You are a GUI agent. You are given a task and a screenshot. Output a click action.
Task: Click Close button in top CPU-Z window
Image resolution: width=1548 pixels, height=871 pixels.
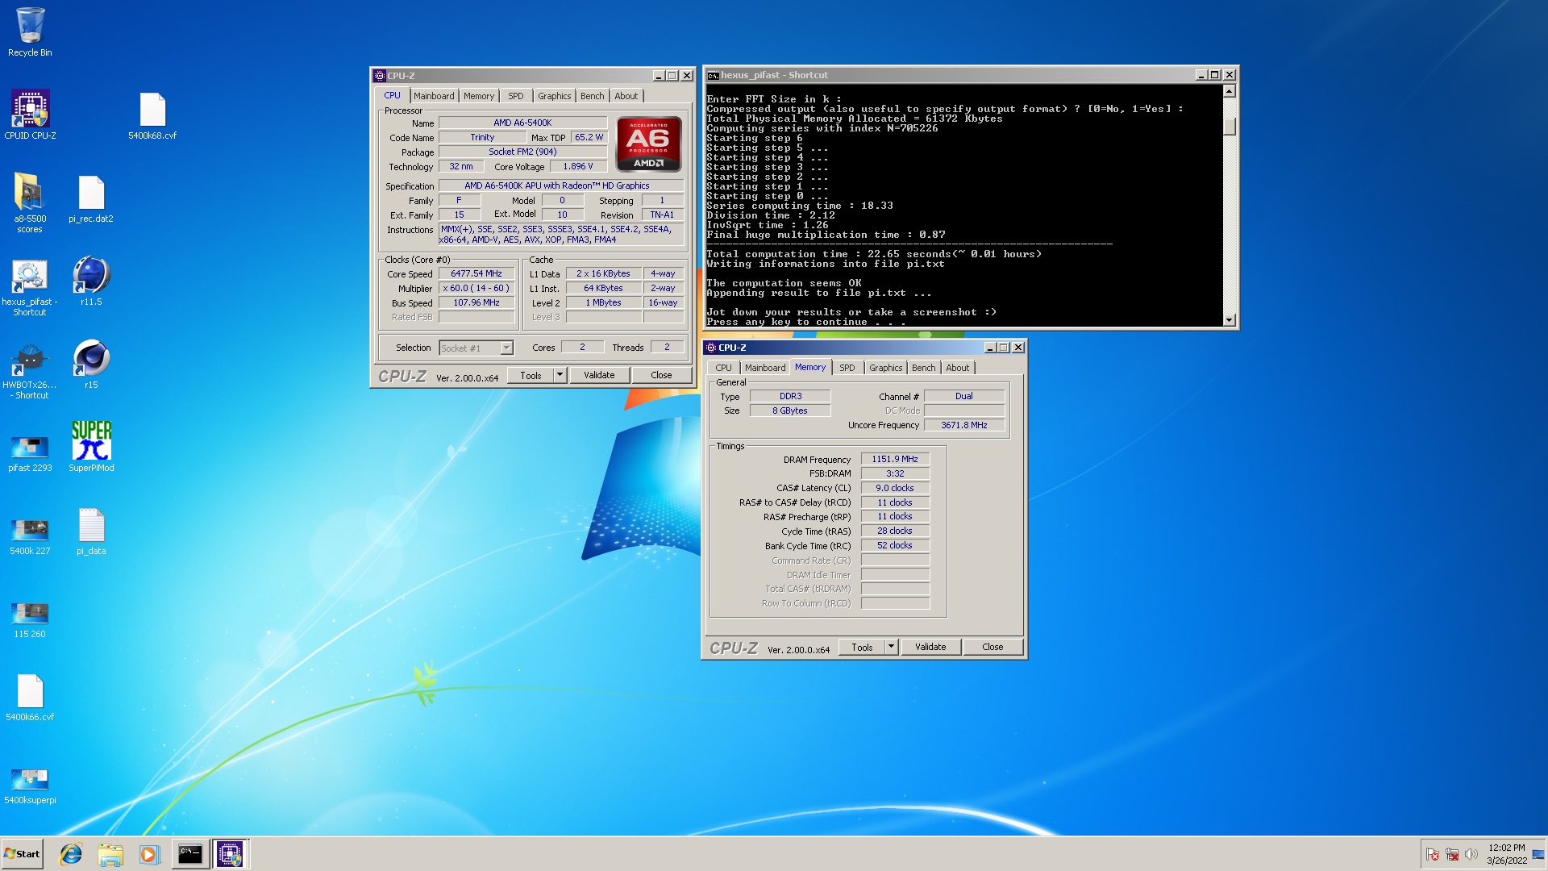click(661, 375)
